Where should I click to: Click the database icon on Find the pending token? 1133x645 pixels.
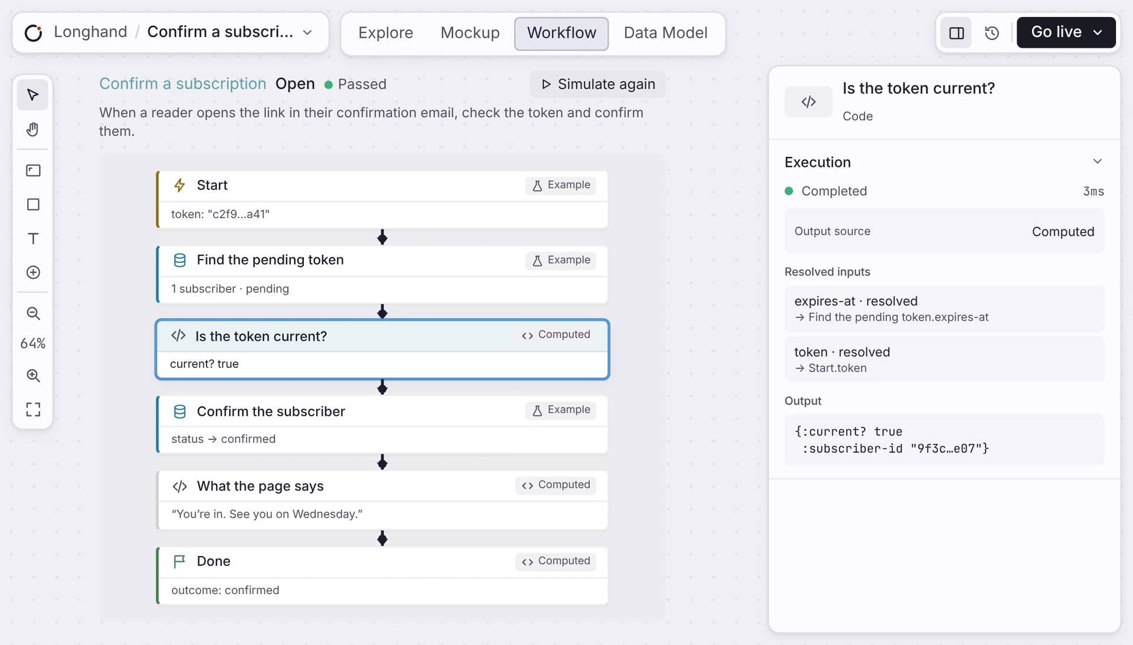click(x=179, y=260)
